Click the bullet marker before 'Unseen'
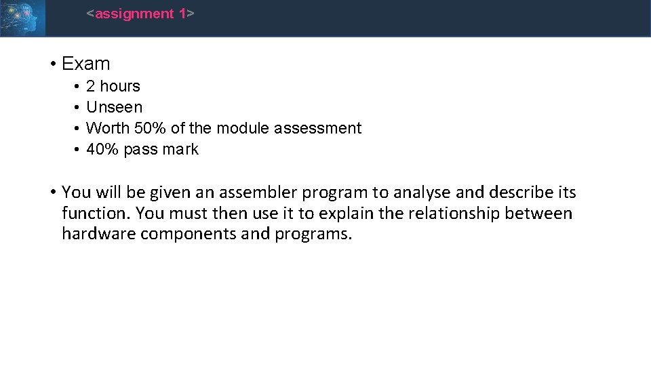Screen dimensions: 651x366 (77, 108)
